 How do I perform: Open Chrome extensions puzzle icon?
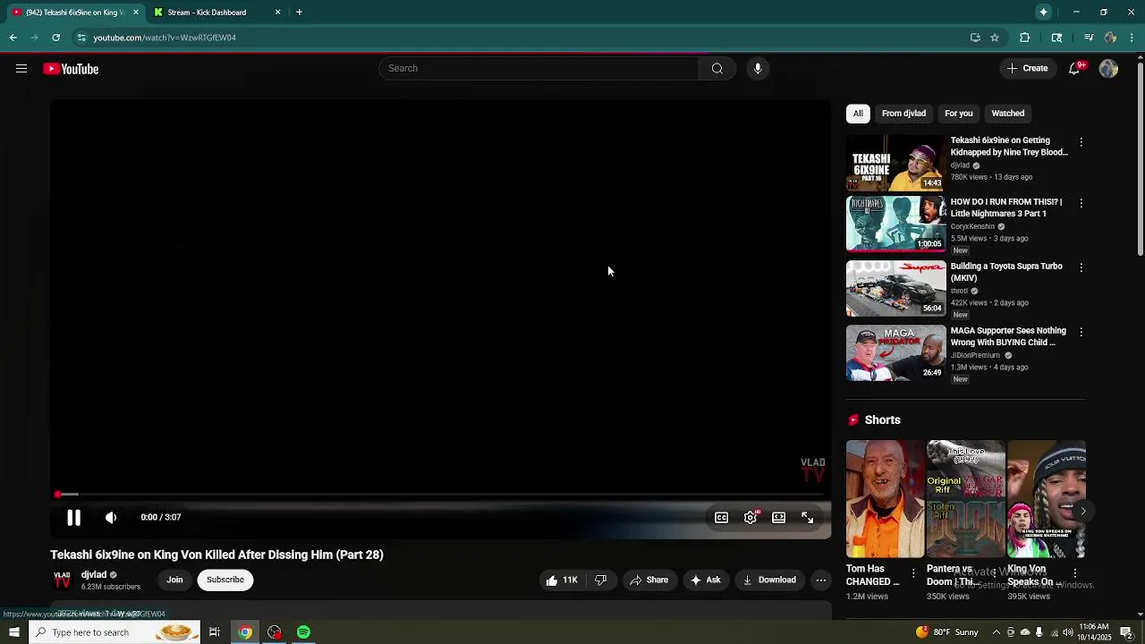pos(1025,38)
